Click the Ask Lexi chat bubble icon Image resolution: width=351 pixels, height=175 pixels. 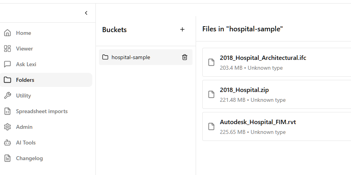coord(7,64)
